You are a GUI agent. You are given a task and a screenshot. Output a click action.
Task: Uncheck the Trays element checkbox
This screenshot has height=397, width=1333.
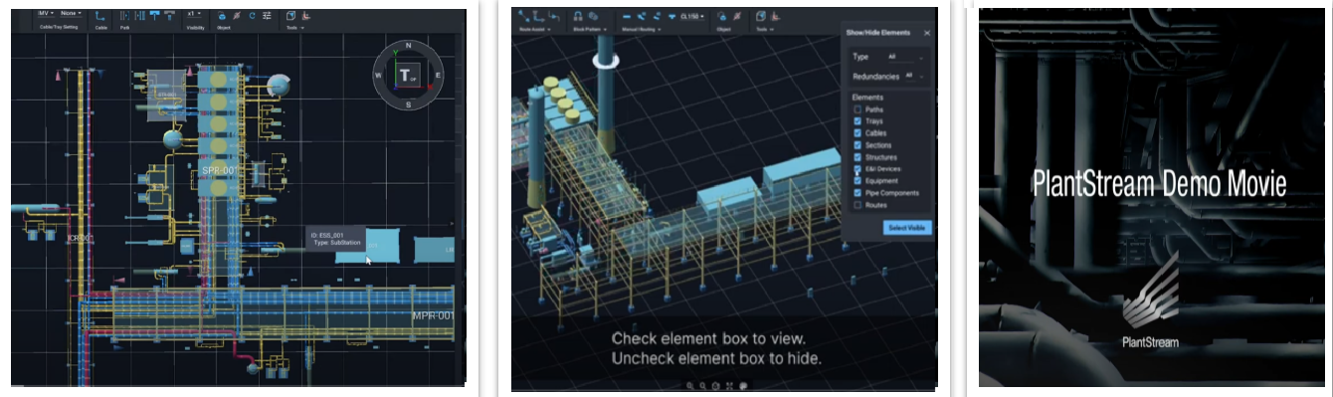[x=857, y=121]
